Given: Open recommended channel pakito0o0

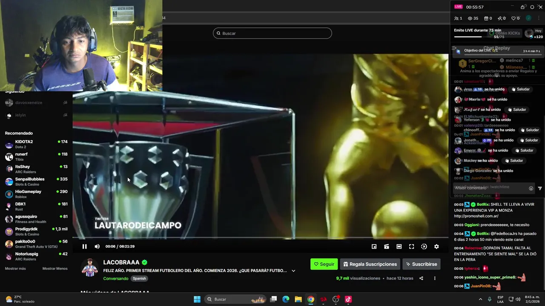Looking at the screenshot, I should coord(36,244).
